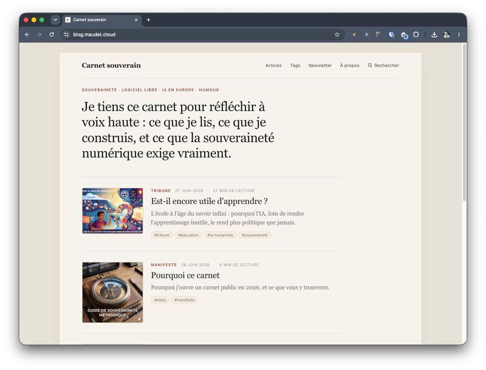Open the Newsletter nav link

320,66
